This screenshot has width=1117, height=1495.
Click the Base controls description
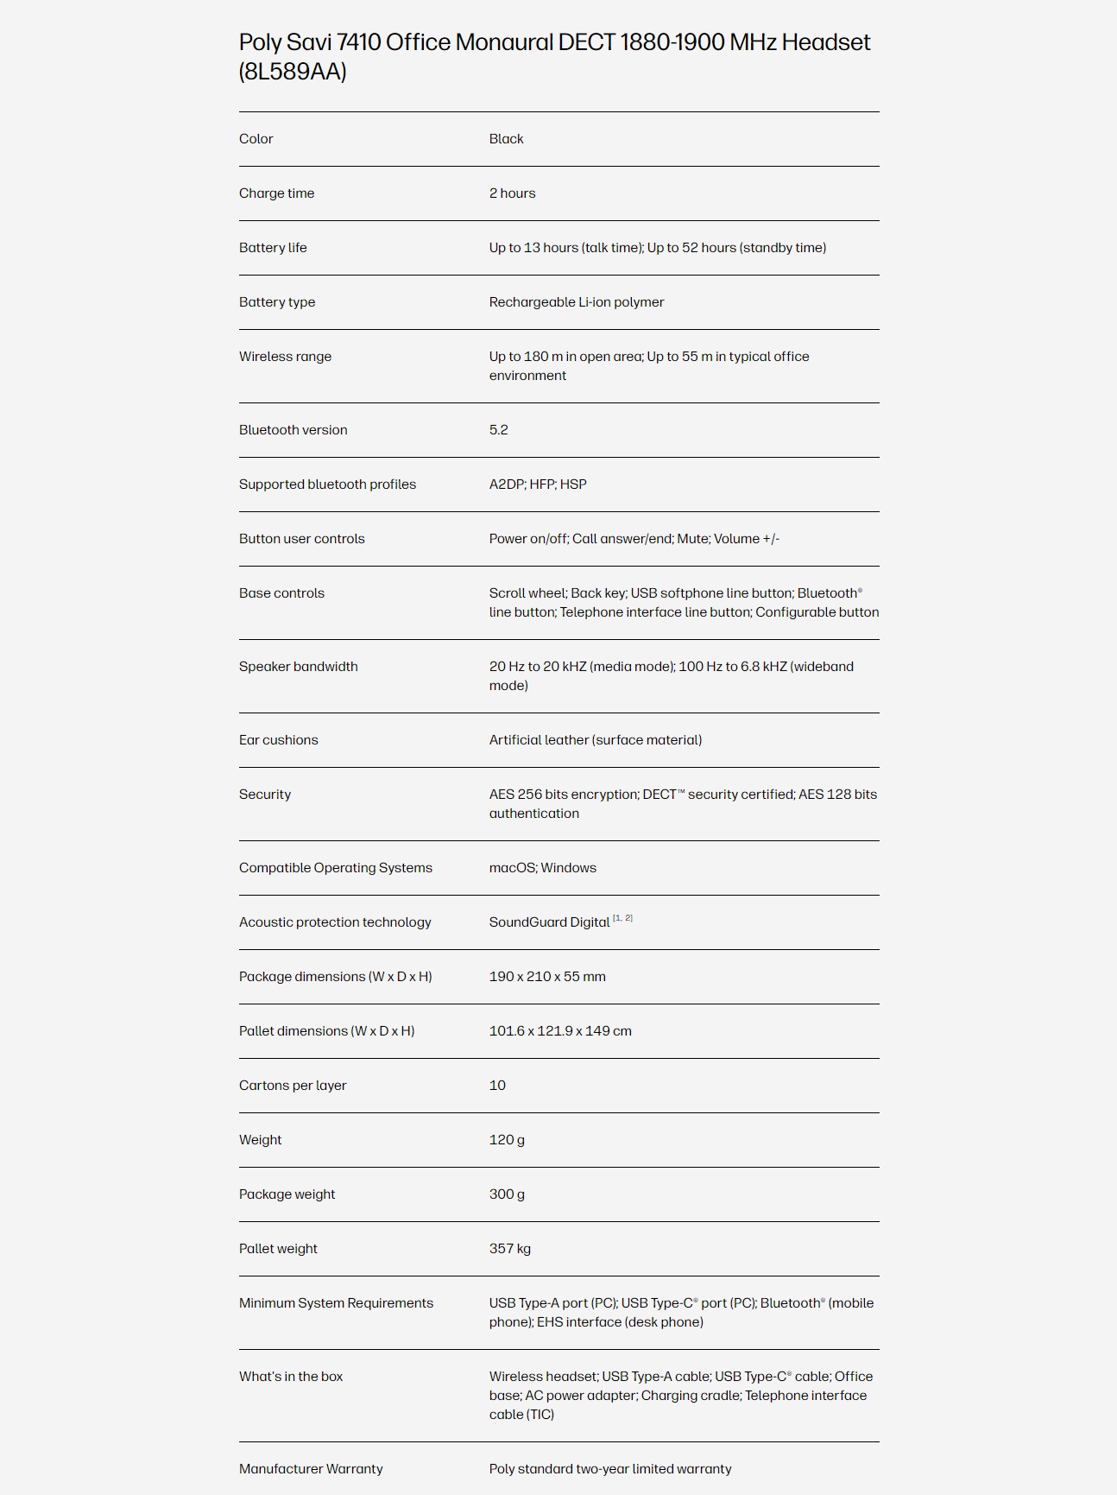[x=684, y=603]
